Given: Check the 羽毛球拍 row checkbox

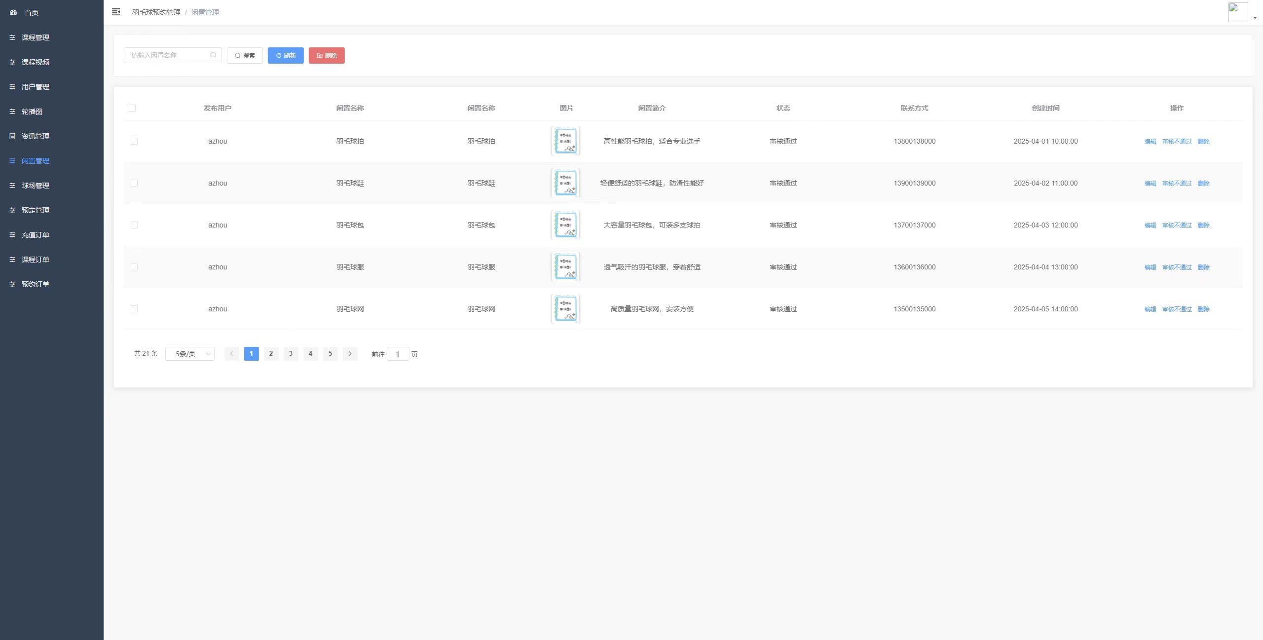Looking at the screenshot, I should (x=134, y=141).
